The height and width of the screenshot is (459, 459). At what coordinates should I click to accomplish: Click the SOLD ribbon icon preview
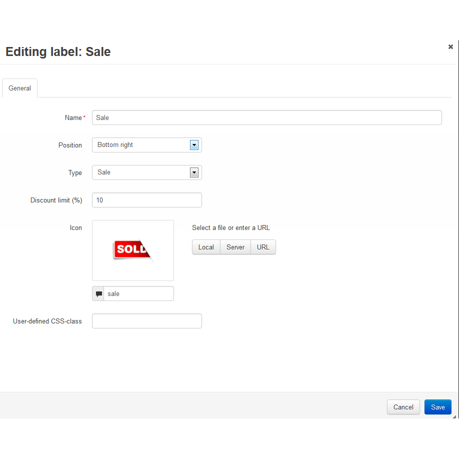[132, 250]
